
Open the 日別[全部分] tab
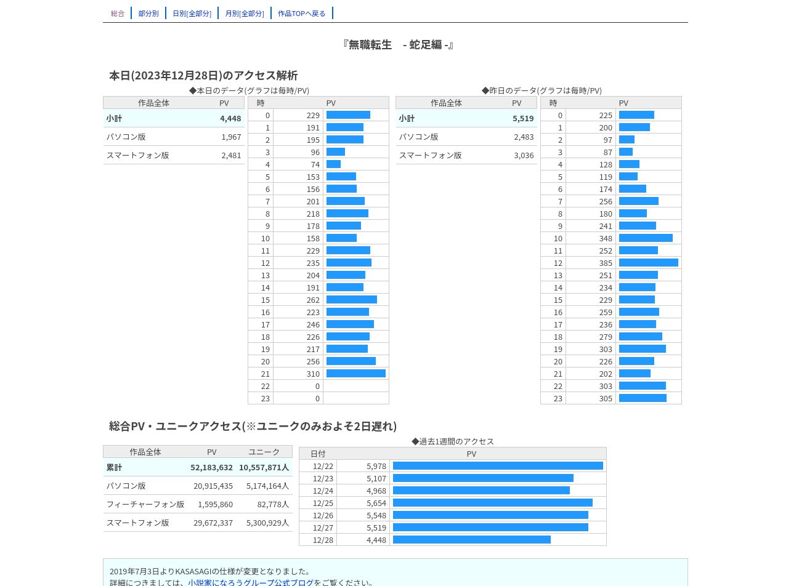click(x=192, y=13)
